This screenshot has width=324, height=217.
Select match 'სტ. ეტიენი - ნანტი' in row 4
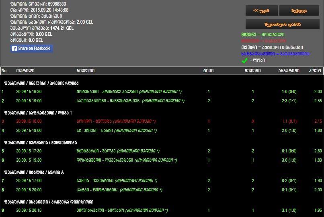coord(94,131)
